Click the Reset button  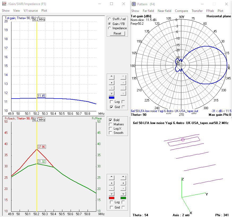(x=117, y=33)
